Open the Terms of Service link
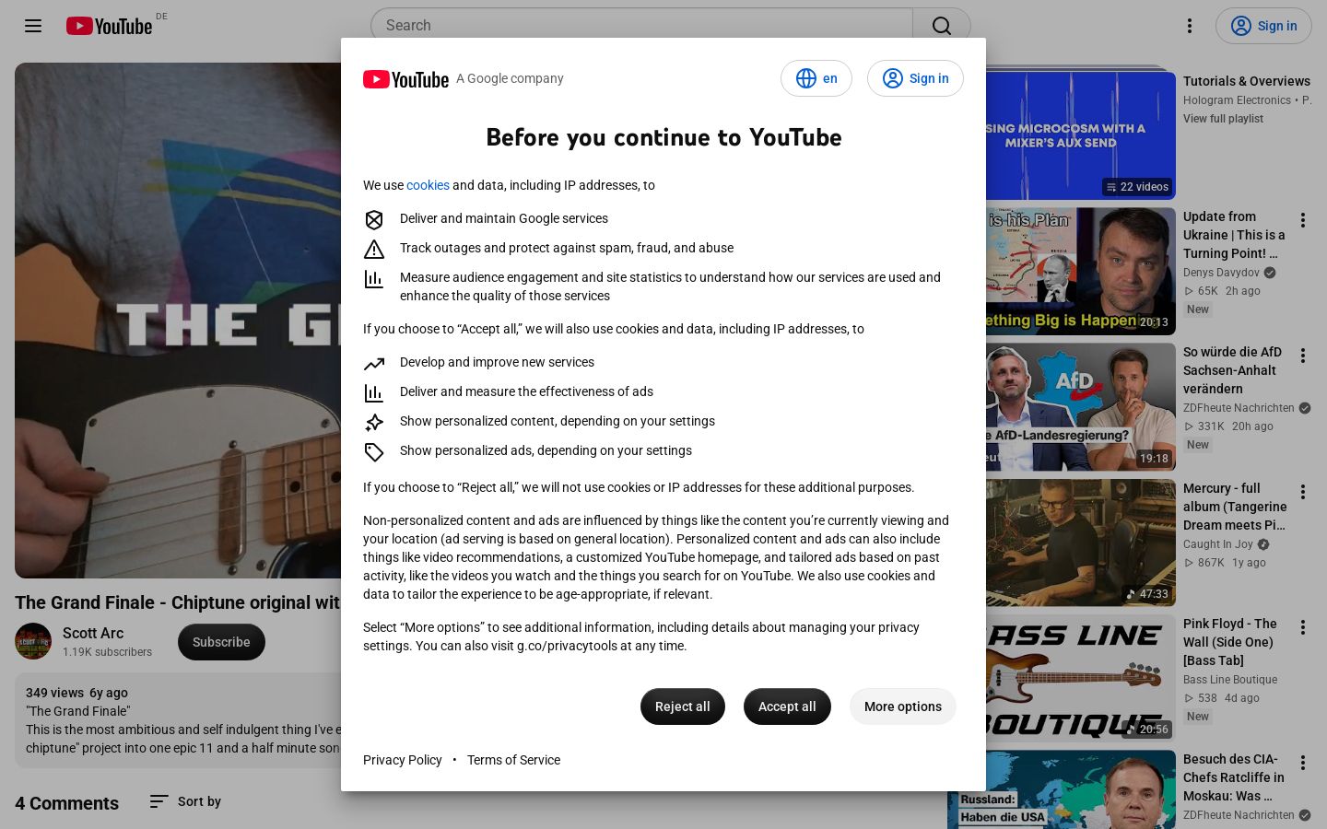 point(513,760)
